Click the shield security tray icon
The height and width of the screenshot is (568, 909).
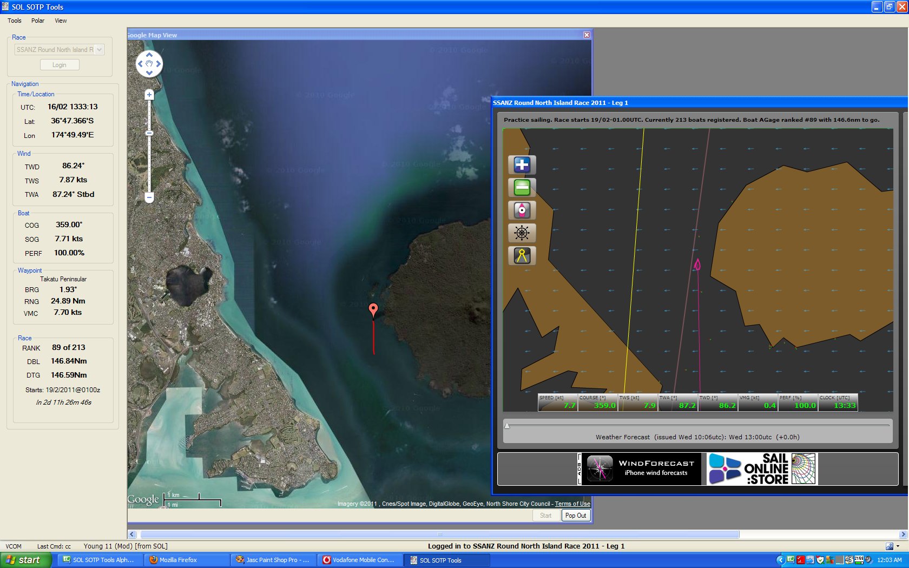820,560
